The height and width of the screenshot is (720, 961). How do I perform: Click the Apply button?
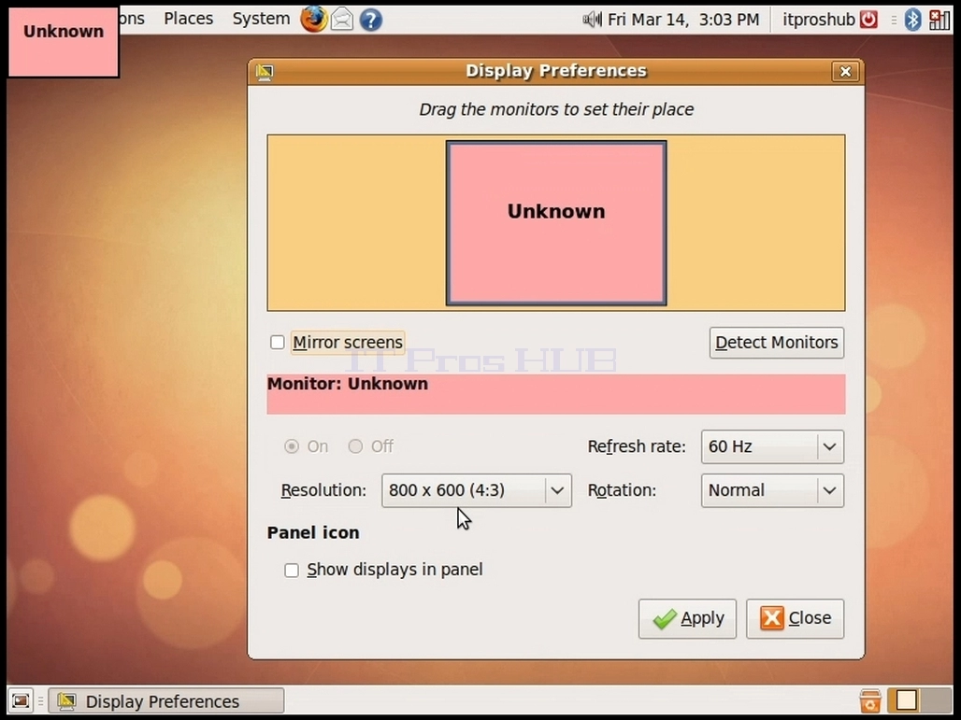[x=687, y=619]
